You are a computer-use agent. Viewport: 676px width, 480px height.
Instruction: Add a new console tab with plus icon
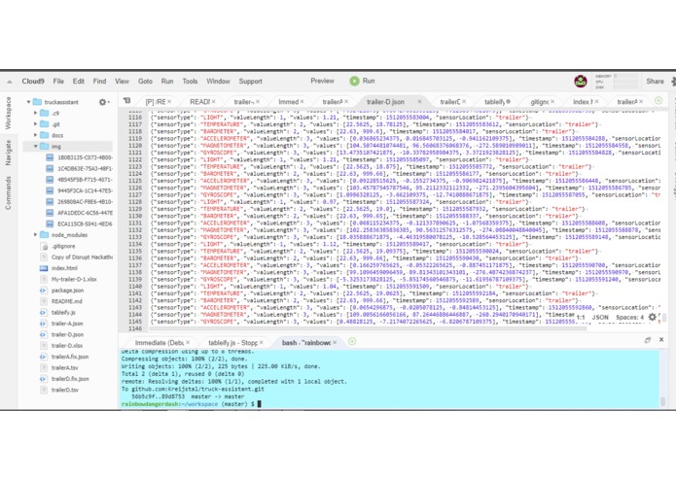click(352, 341)
